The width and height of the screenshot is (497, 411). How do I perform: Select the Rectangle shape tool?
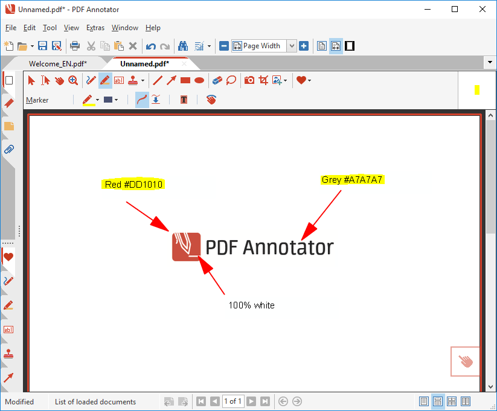pyautogui.click(x=185, y=80)
